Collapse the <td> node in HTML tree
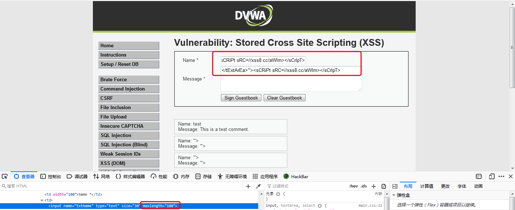The height and width of the screenshot is (210, 515). 42,200
